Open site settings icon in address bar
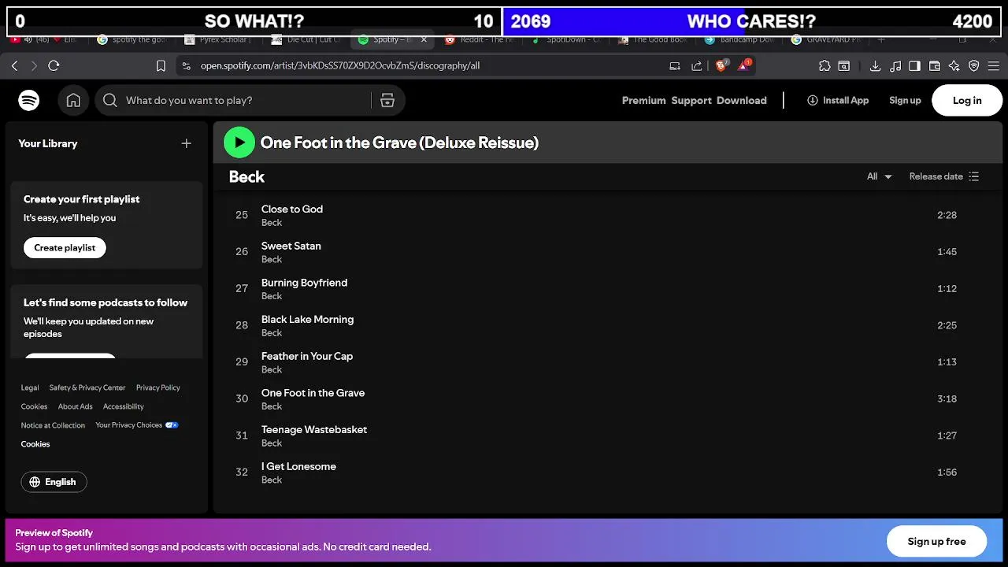Screen dimensions: 1008x567 [x=186, y=66]
